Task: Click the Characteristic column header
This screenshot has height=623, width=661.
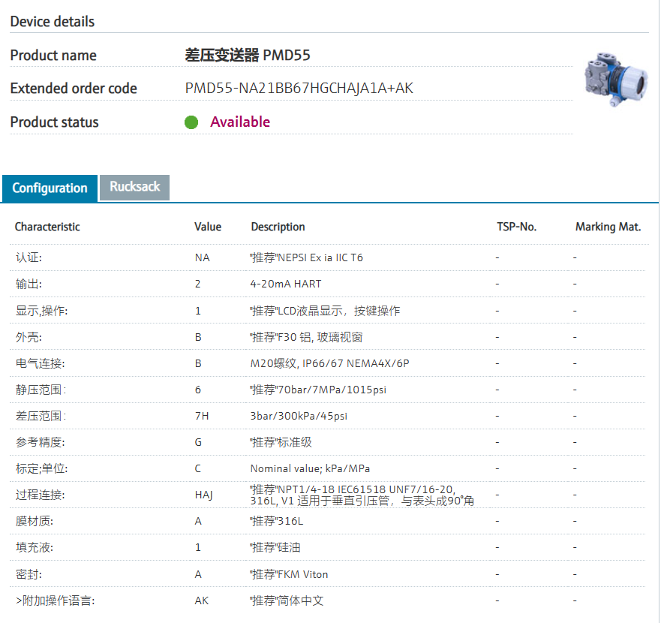Action: click(x=47, y=227)
